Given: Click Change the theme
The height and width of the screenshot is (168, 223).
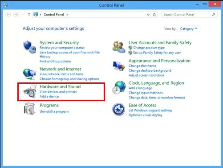Looking at the screenshot, I should [142, 66].
